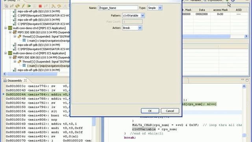Click the Thread [1] icon under c0v0
This screenshot has width=252, height=142.
point(19,36)
